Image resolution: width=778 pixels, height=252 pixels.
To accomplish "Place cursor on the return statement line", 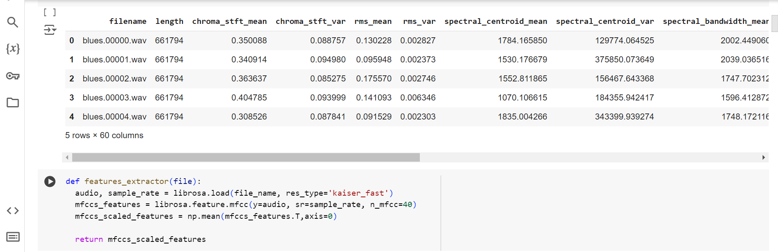I will tap(140, 239).
